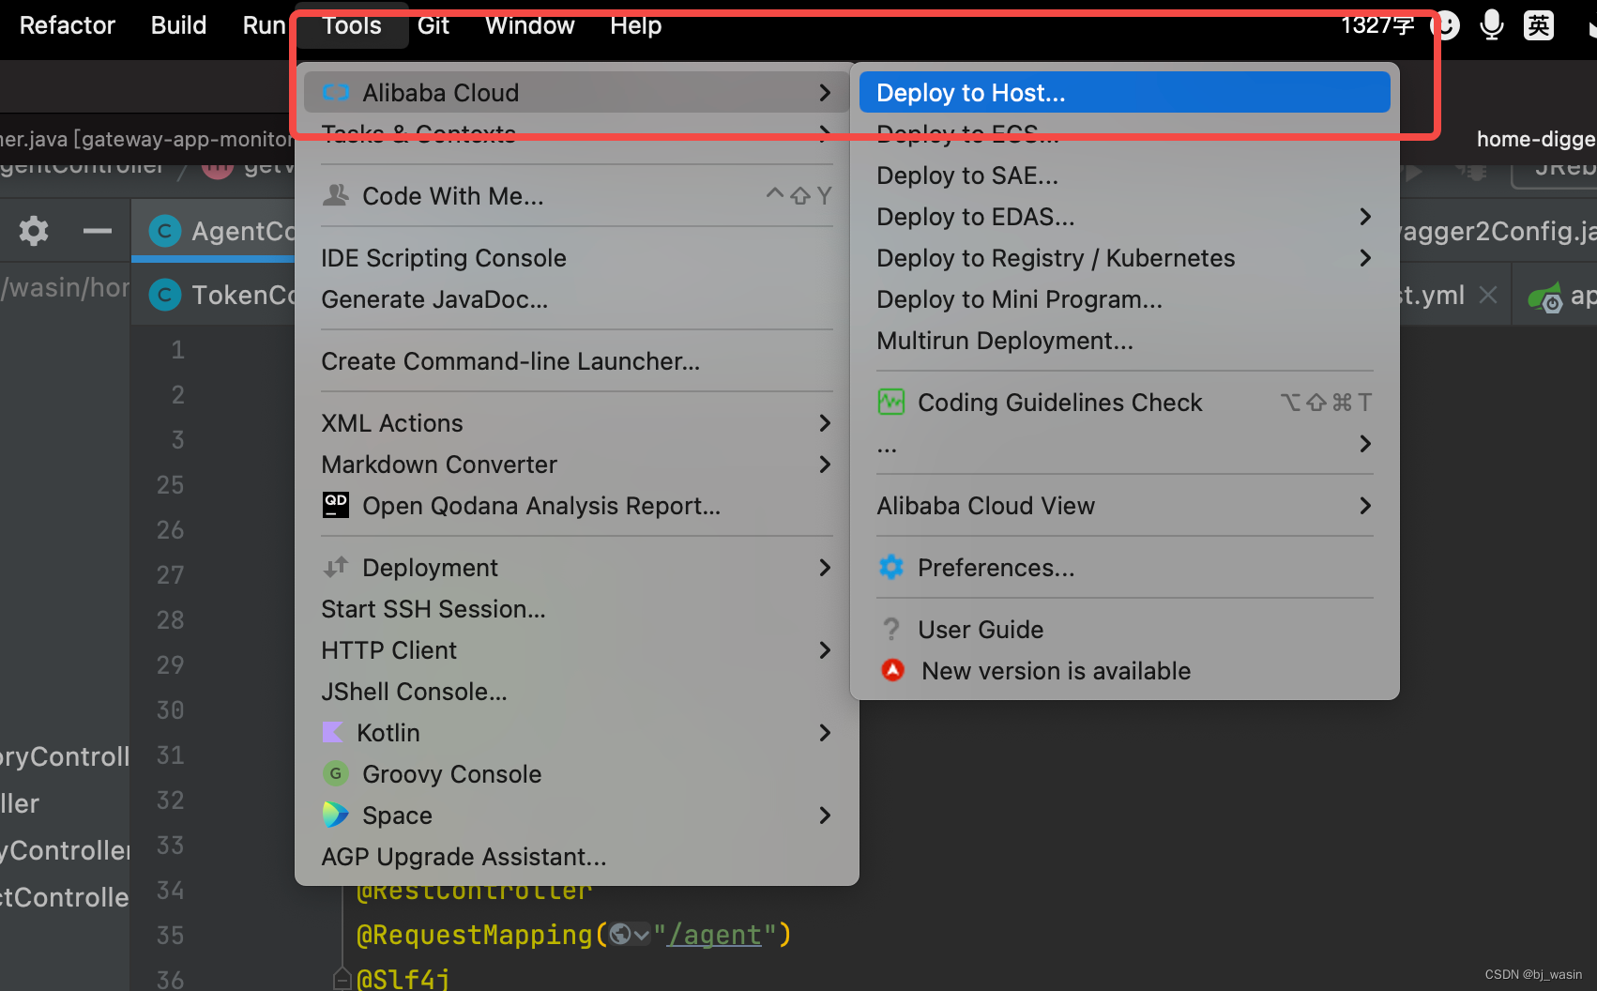
Task: Click the Qodana QD icon
Action: pos(336,505)
